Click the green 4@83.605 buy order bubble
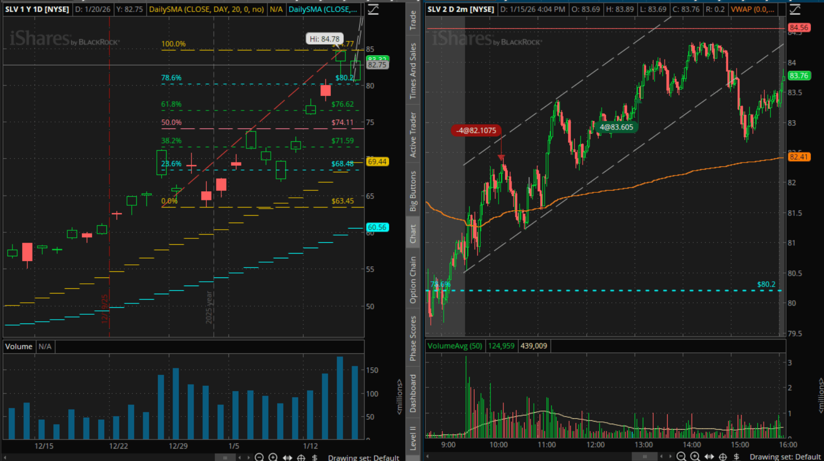 point(616,127)
